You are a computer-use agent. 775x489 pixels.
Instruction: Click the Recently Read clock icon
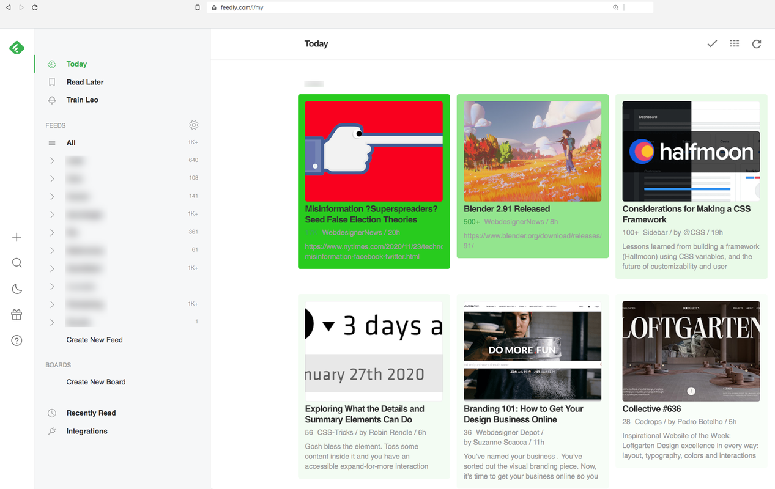[52, 413]
